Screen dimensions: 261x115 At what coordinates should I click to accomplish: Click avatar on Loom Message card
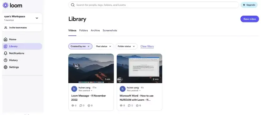pos(74,89)
